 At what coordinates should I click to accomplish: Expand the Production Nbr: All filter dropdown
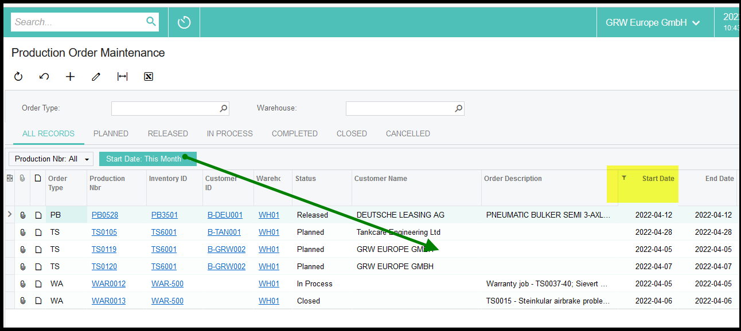51,159
